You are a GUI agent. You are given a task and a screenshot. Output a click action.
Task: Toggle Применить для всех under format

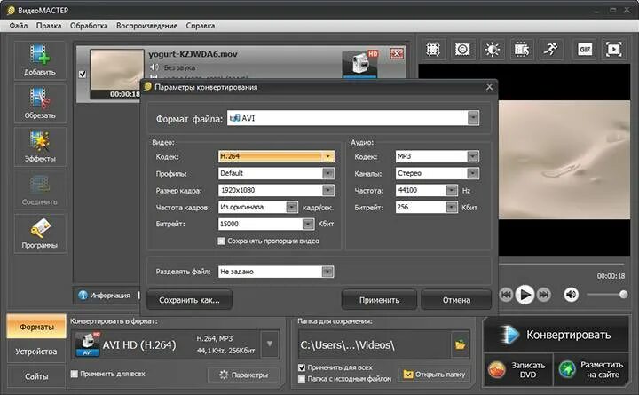pyautogui.click(x=75, y=374)
